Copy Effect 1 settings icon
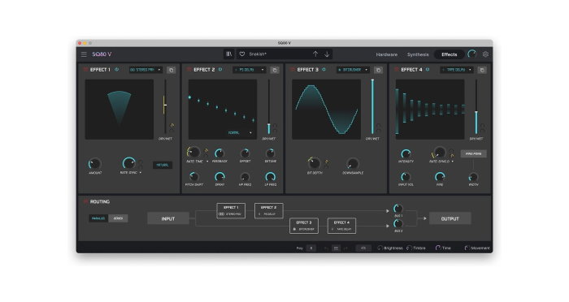The height and width of the screenshot is (302, 569). pos(171,70)
